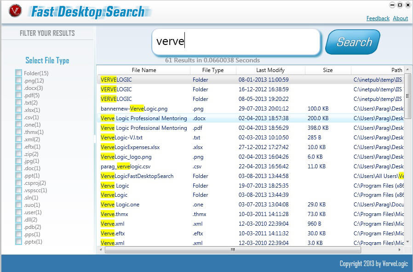Open the Feedback link
Viewport: 413px width, 272px height.
pyautogui.click(x=378, y=18)
